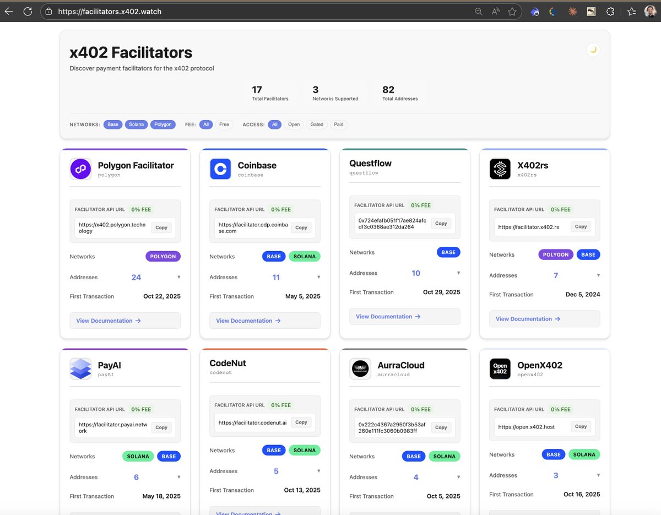The width and height of the screenshot is (661, 515).
Task: Click the POLYGON badge on Polygon Facilitator card
Action: click(x=163, y=257)
